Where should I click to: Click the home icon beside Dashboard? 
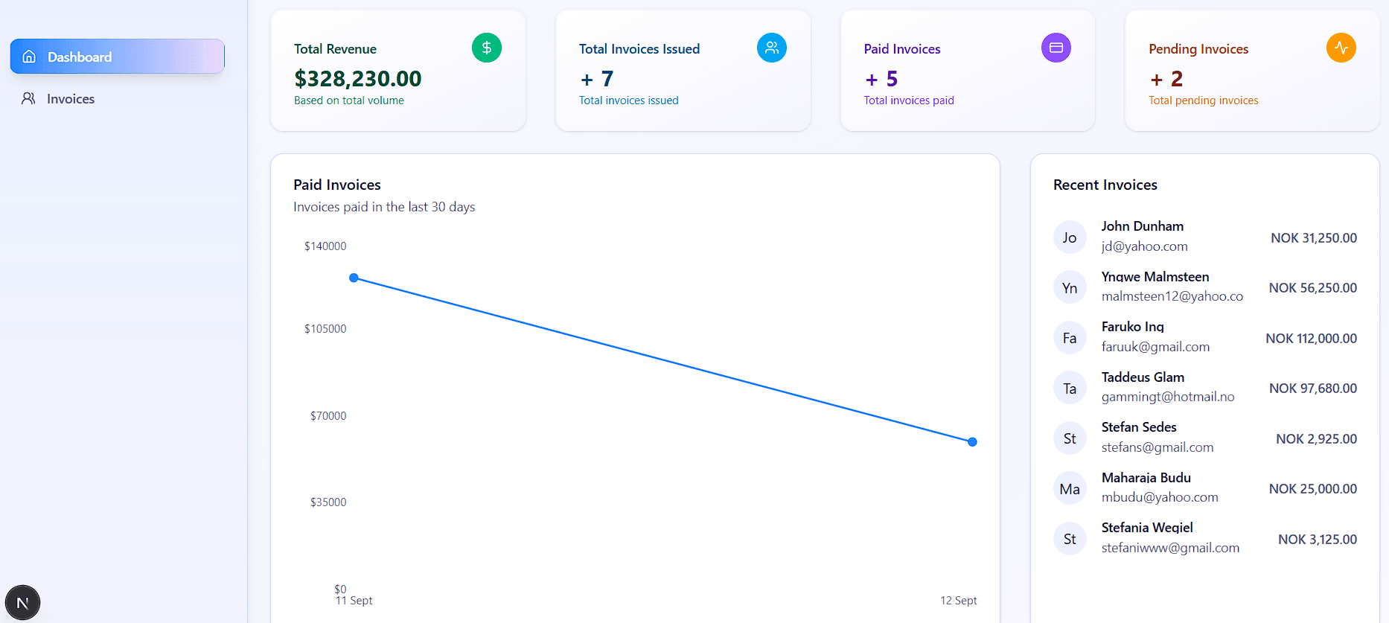point(29,57)
